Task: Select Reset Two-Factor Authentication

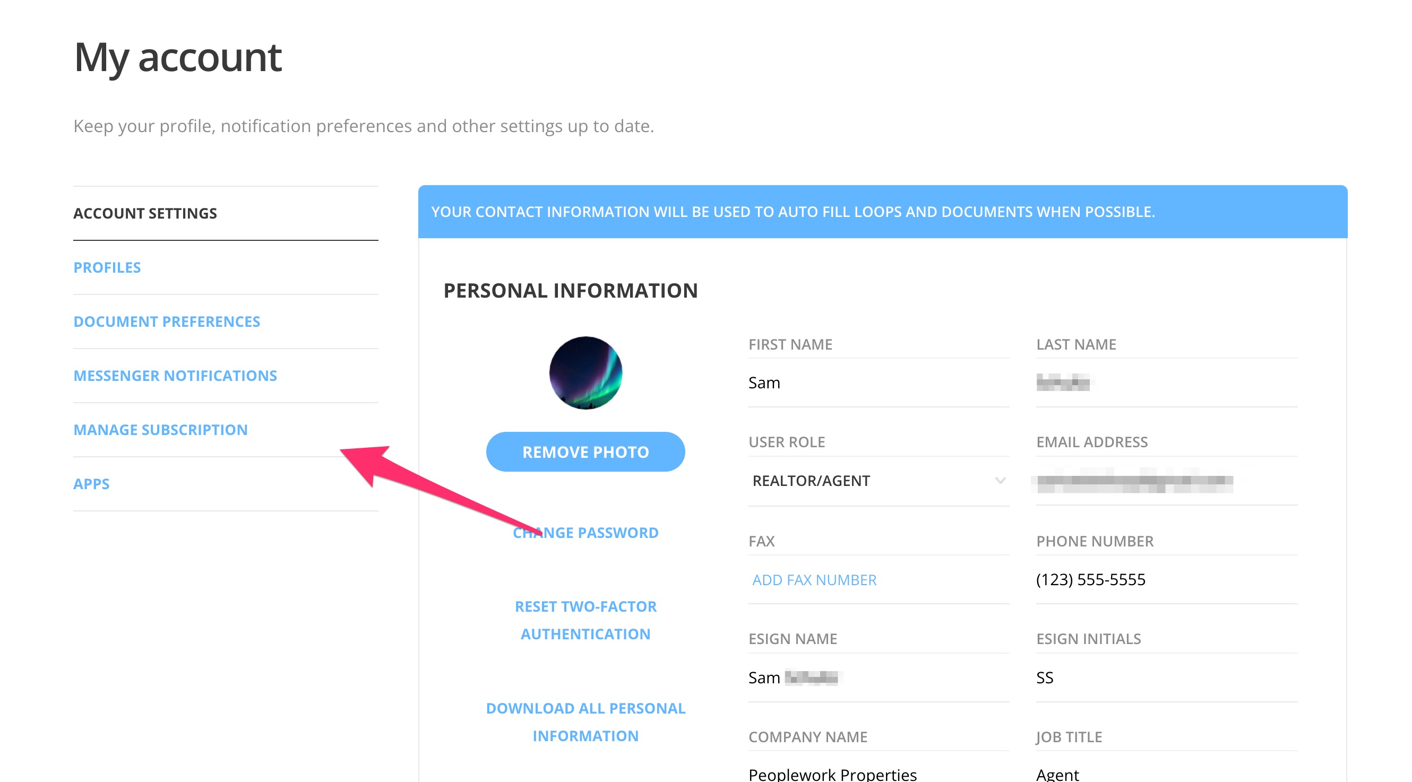Action: 585,619
